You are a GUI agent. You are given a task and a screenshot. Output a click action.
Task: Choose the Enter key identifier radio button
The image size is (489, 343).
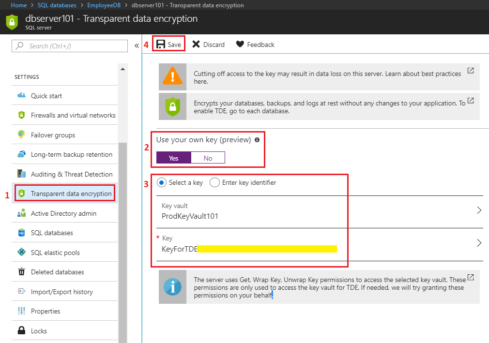pos(214,182)
